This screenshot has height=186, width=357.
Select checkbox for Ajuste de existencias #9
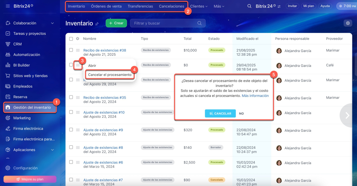point(71,130)
